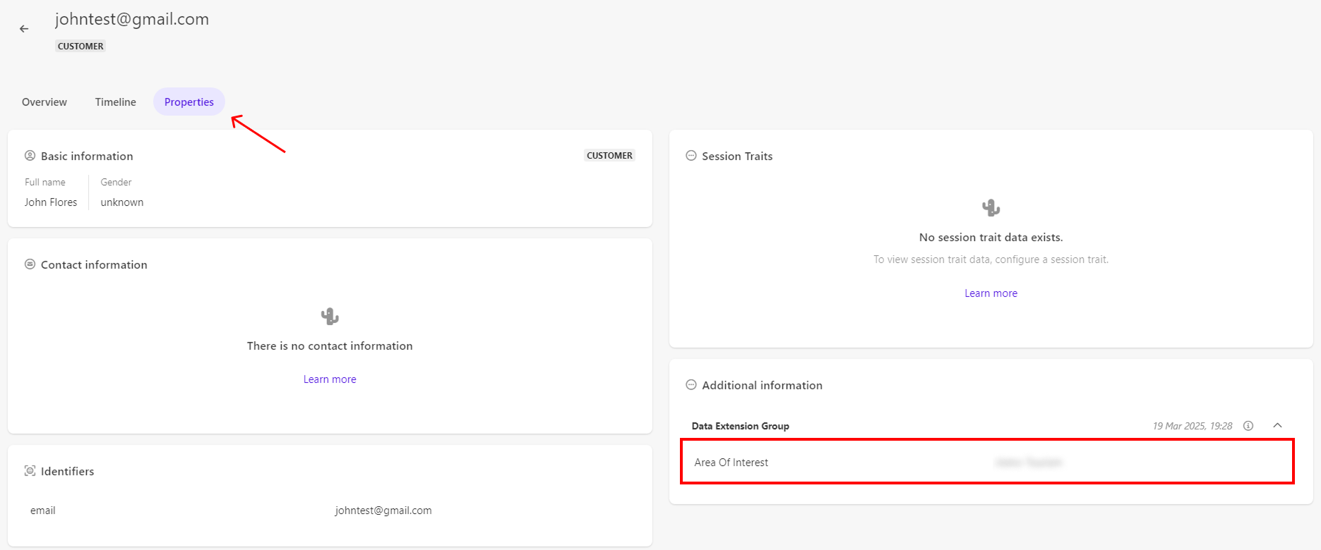
Task: Go back using the left arrow icon
Action: point(24,29)
